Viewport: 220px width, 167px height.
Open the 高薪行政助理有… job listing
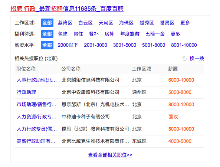click(x=36, y=141)
